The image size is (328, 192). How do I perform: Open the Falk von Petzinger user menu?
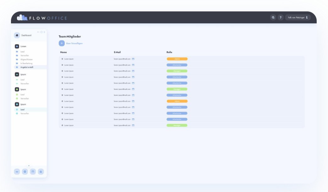click(x=298, y=18)
